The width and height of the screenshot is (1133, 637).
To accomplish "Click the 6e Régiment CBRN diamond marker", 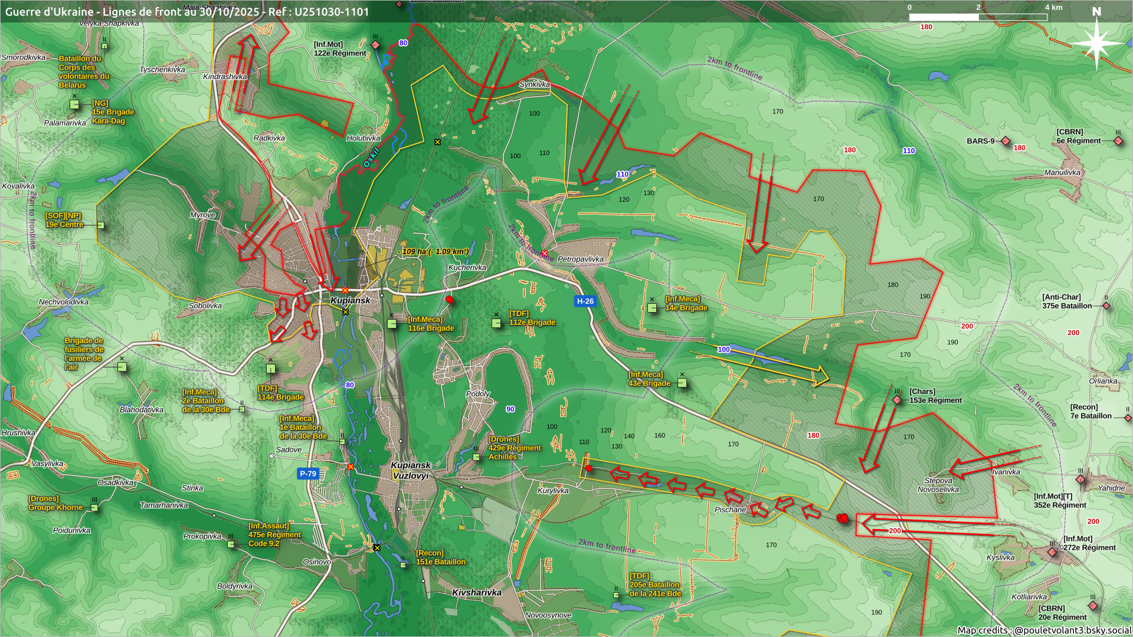I will click(x=1118, y=141).
